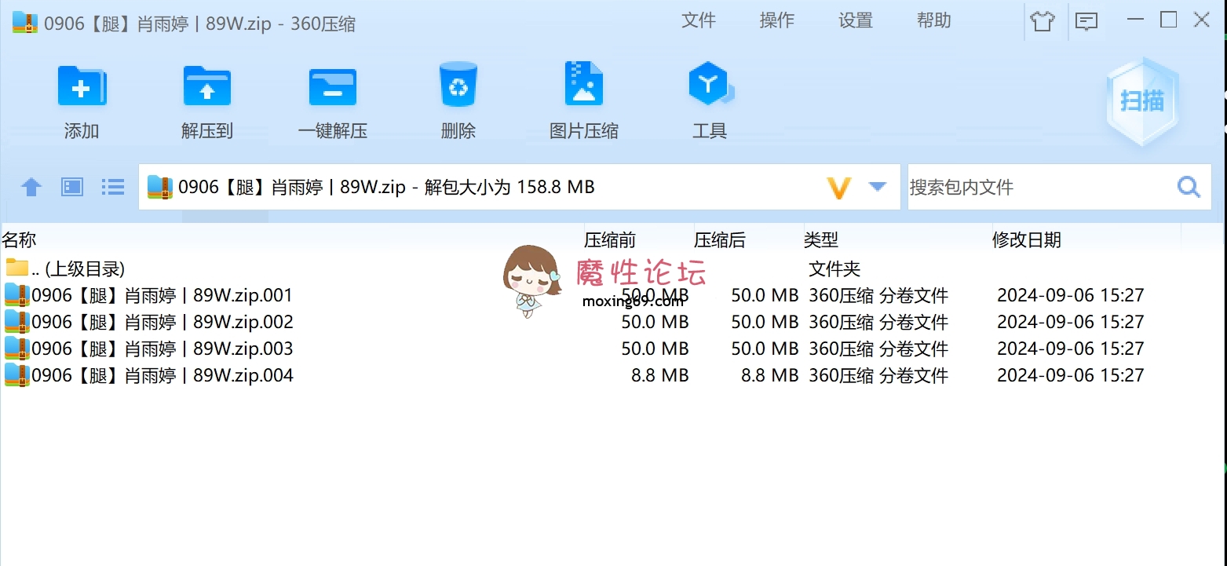This screenshot has width=1227, height=566.
Task: Click the 添加 (Add) toolbar icon
Action: pos(82,87)
